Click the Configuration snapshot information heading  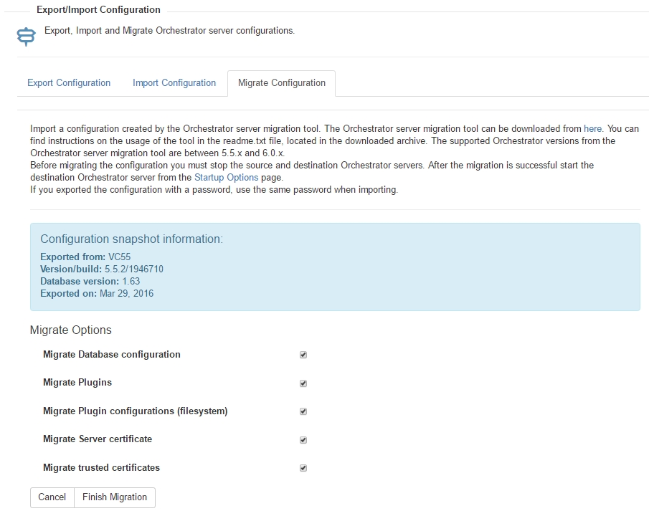click(132, 239)
